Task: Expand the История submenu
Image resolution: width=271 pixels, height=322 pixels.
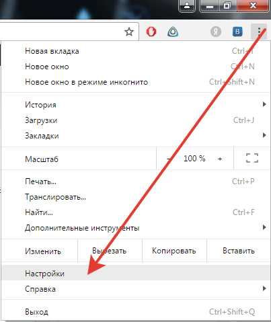Action: [135, 105]
